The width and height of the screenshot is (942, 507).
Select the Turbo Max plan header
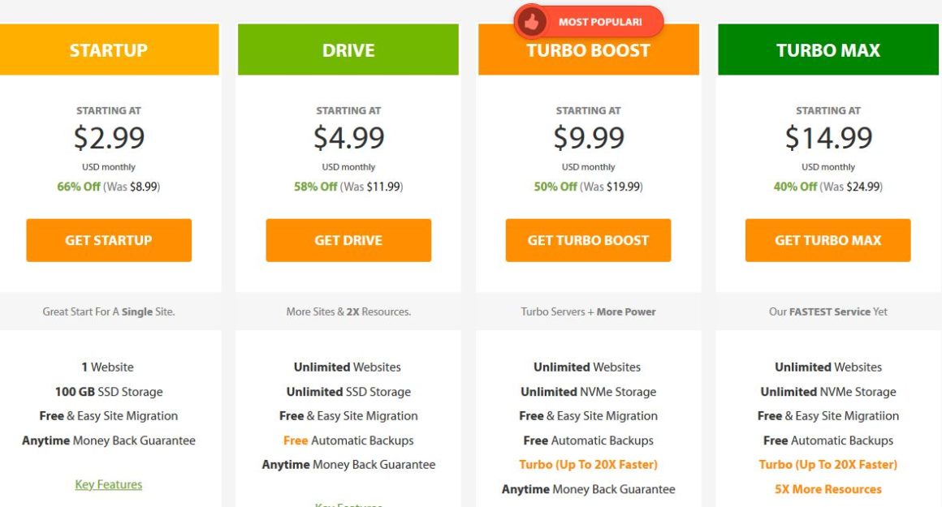[x=828, y=49]
